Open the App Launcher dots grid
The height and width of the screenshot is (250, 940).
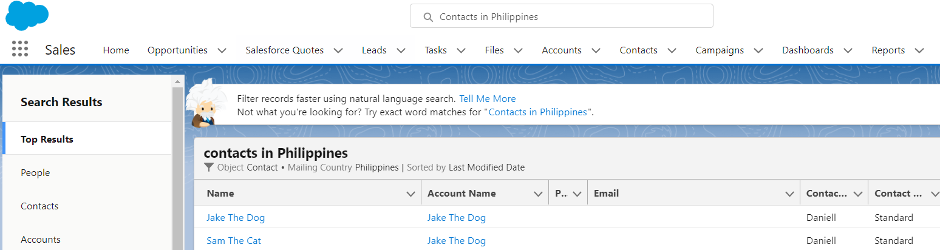[x=20, y=49]
